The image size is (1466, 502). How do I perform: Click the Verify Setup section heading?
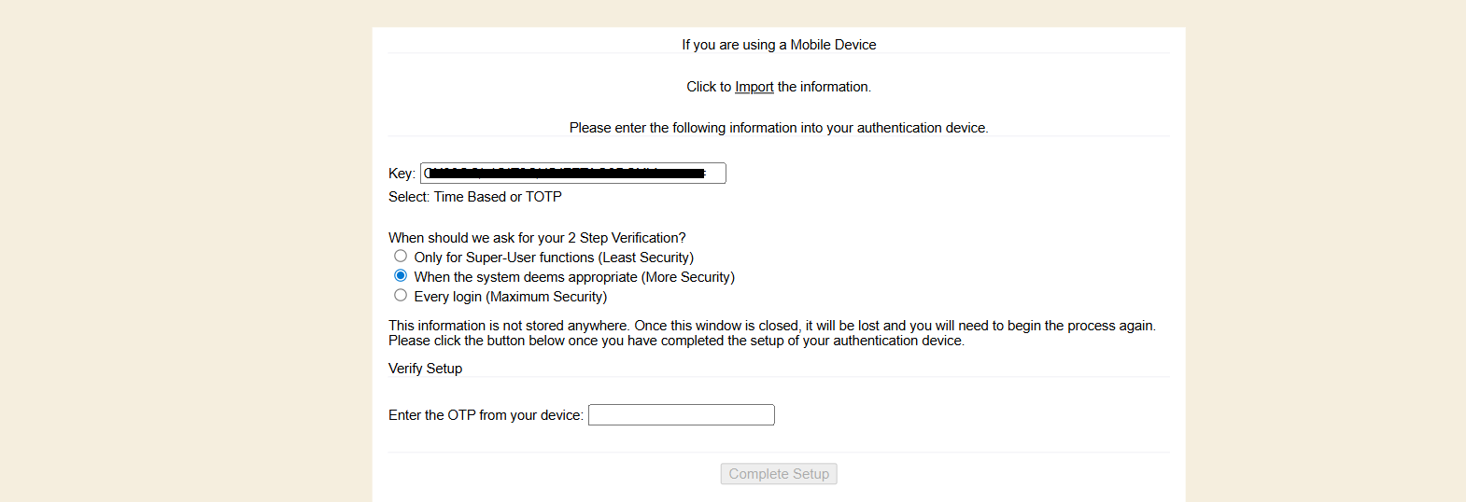[x=425, y=369]
